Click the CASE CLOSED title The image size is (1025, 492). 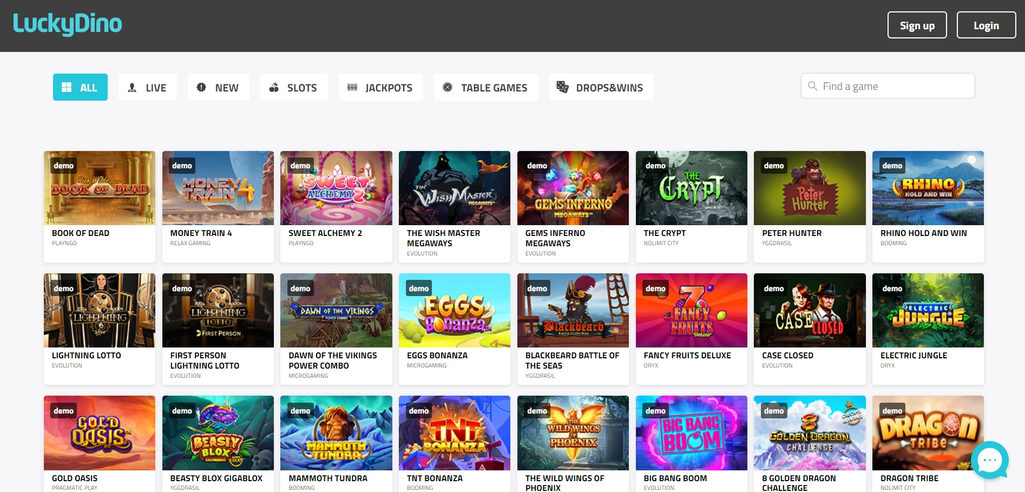coord(788,356)
